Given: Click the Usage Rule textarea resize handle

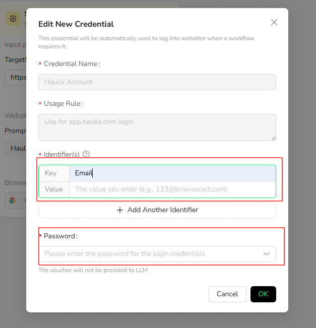Looking at the screenshot, I should click(x=274, y=139).
